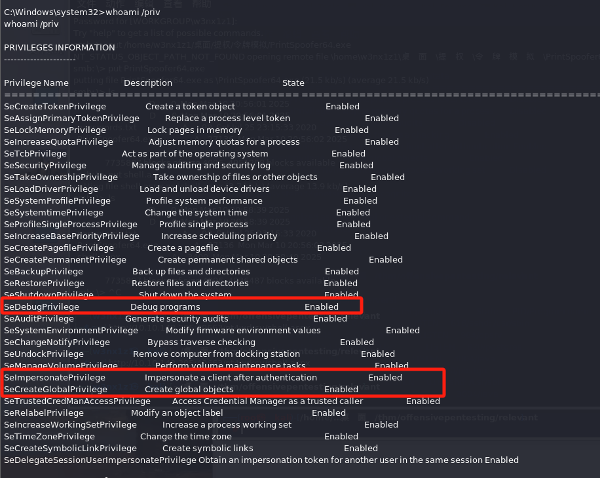Select SeCreateSymbolicLinkPrivilege entry

[70, 449]
